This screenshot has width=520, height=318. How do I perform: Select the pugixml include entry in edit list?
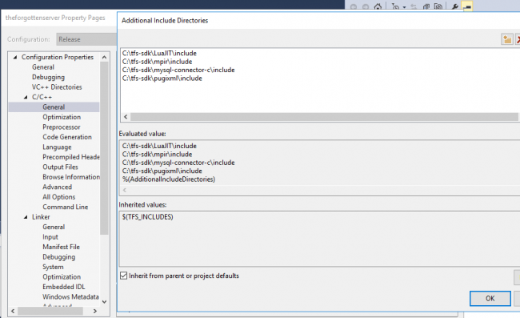(162, 78)
